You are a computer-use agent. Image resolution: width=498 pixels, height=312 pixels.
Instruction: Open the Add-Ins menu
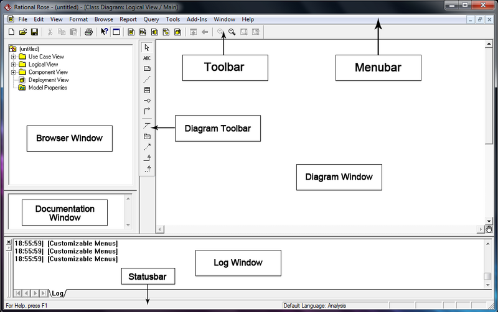point(197,19)
